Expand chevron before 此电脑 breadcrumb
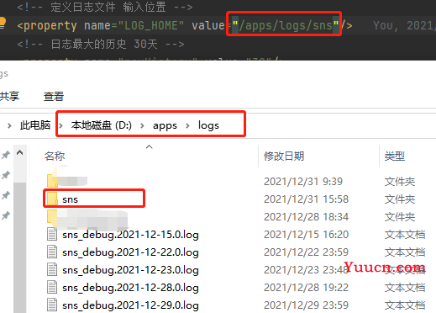Image resolution: width=436 pixels, height=313 pixels. tap(9, 125)
